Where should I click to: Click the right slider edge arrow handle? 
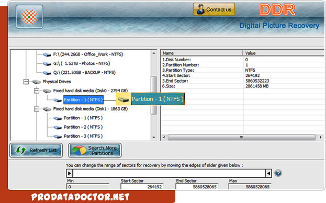tap(268, 173)
